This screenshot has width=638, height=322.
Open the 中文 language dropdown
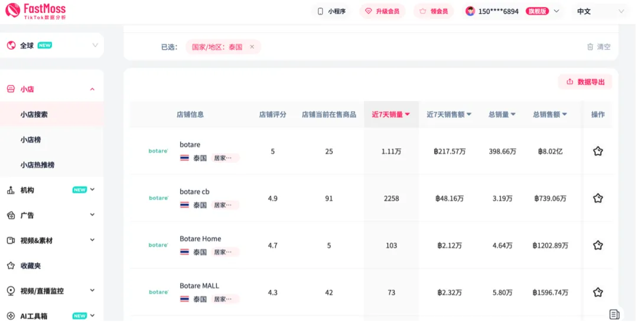(x=600, y=11)
